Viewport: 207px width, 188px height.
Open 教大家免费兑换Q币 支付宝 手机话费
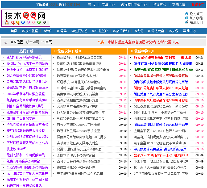[x=162, y=57]
